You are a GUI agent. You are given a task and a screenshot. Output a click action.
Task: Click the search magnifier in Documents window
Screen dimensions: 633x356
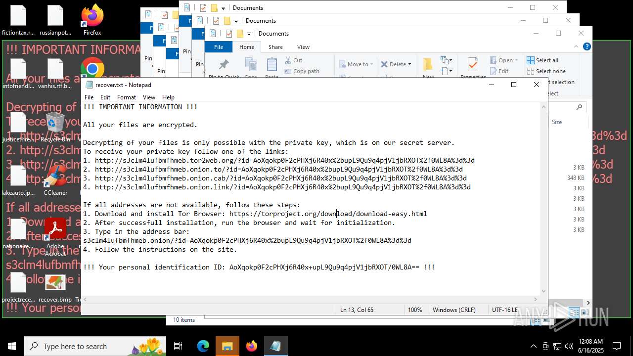click(x=579, y=107)
